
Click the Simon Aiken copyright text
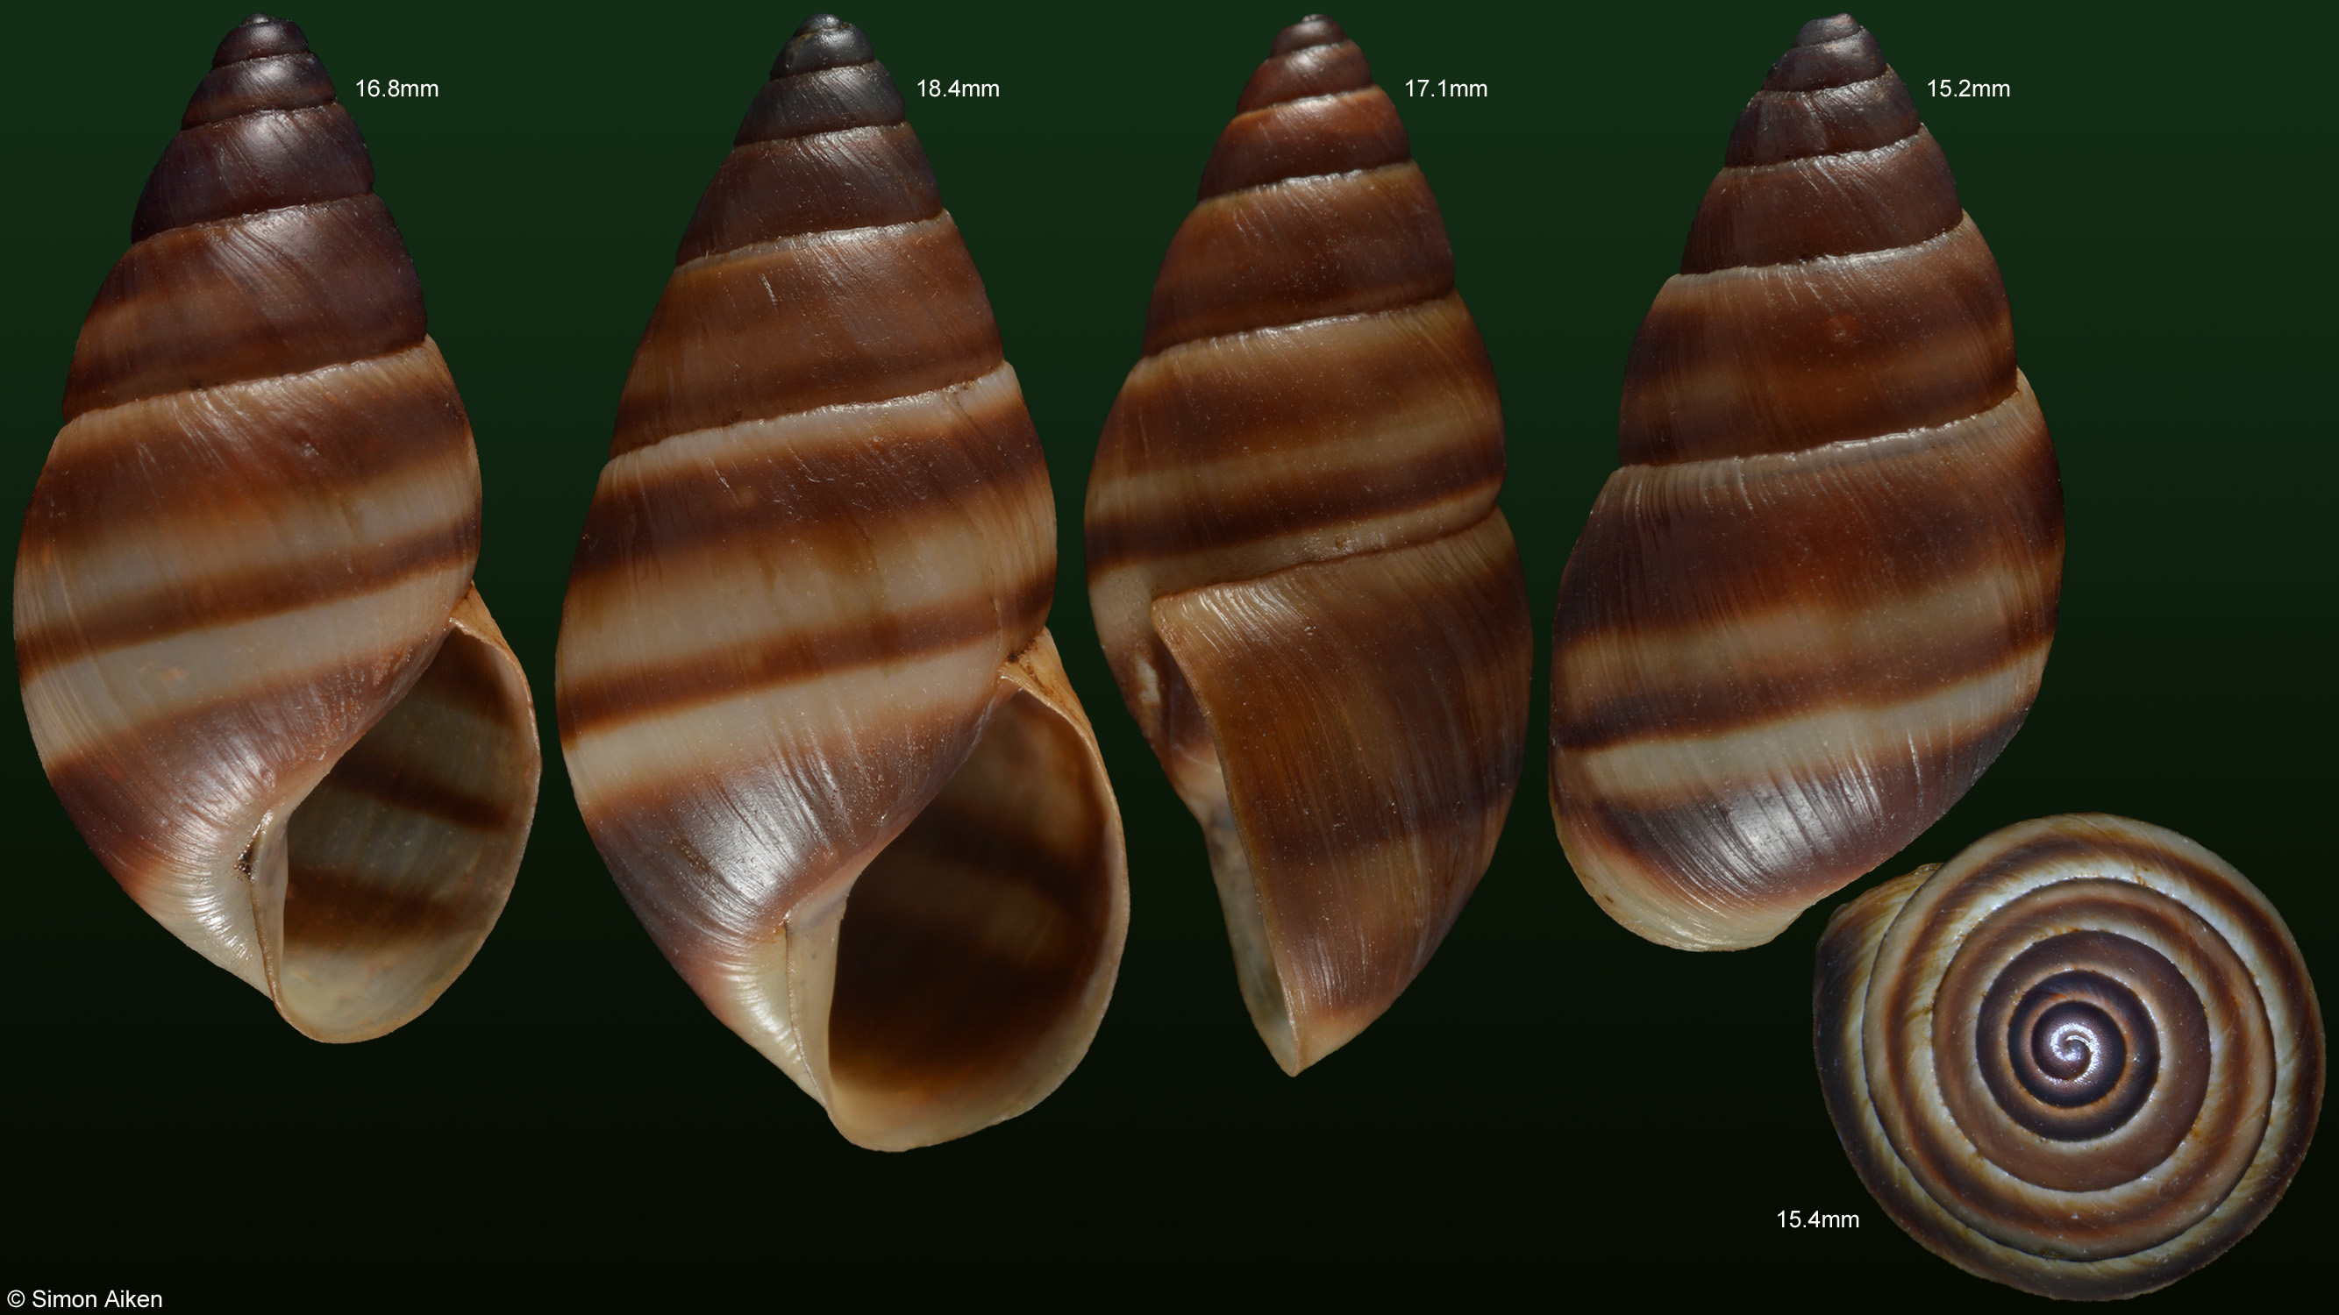tap(83, 1299)
